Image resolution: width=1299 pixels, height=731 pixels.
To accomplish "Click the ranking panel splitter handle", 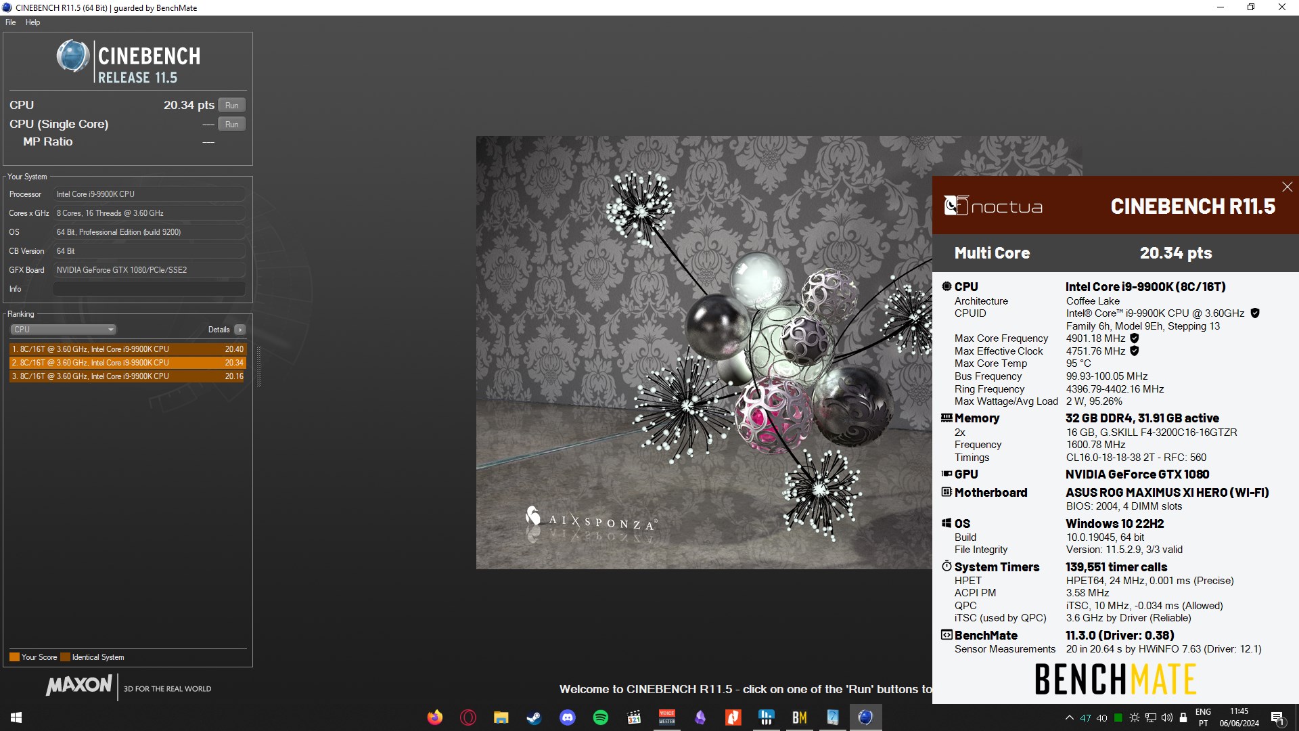I will 258,366.
